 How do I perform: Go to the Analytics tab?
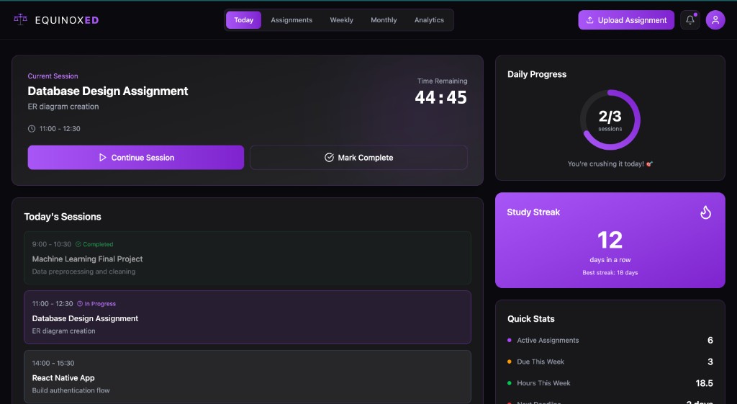pos(429,20)
